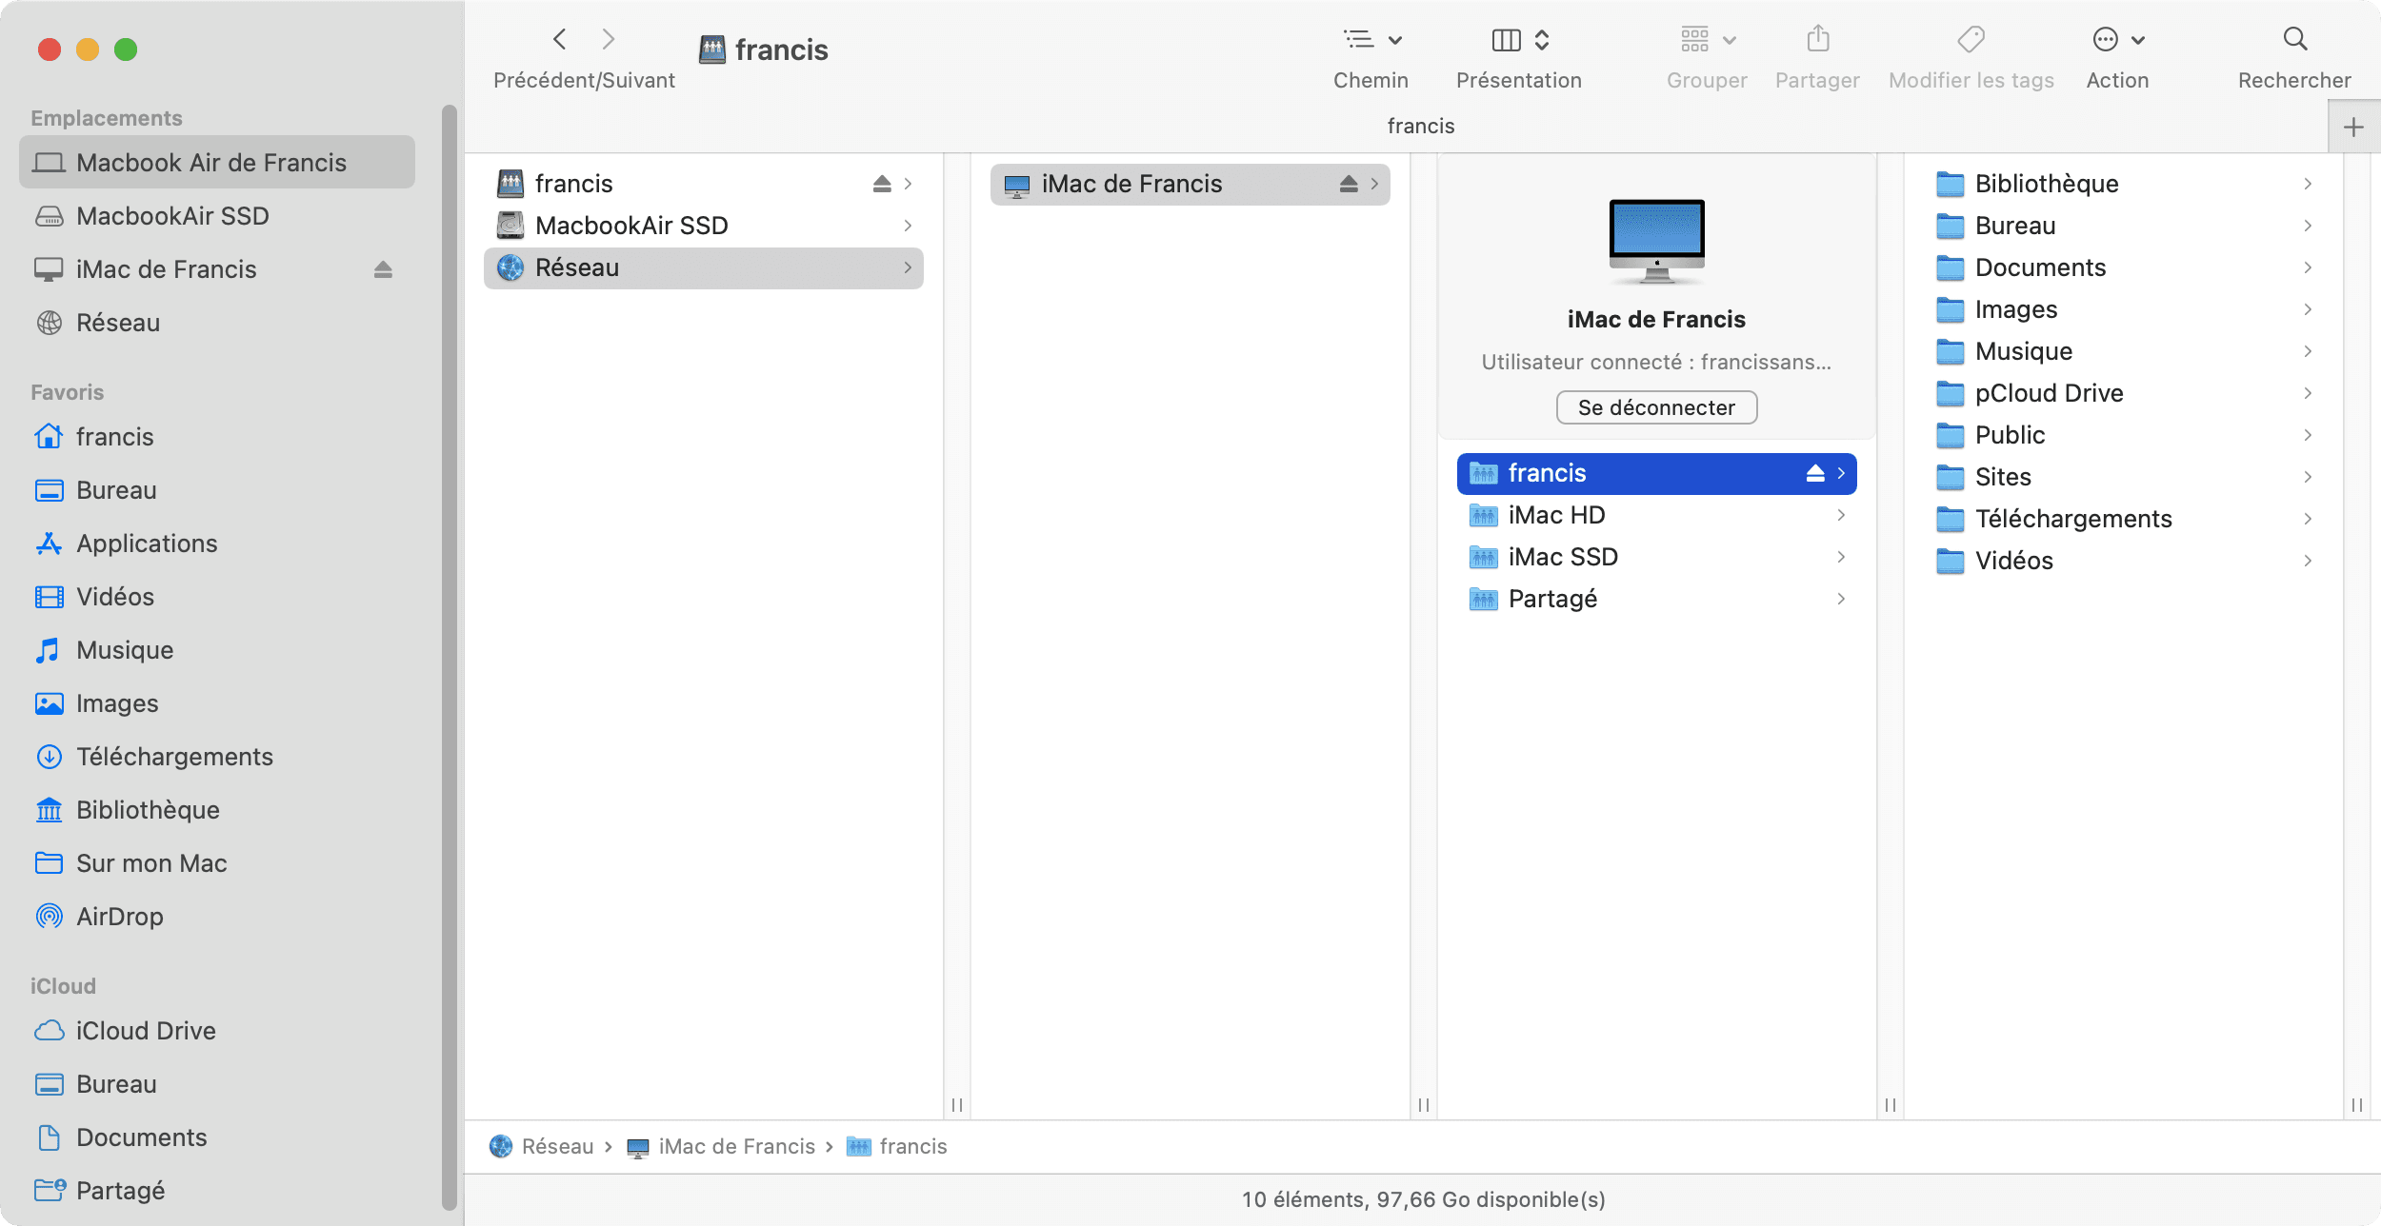Go back with the Précédent arrow
This screenshot has height=1226, width=2381.
pos(560,39)
